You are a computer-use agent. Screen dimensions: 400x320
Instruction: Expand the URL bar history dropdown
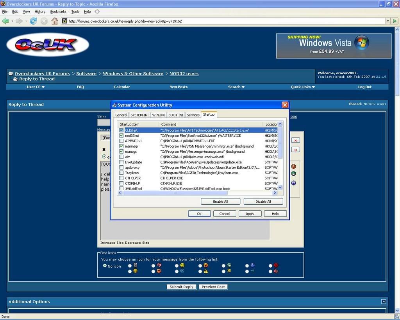pos(388,21)
